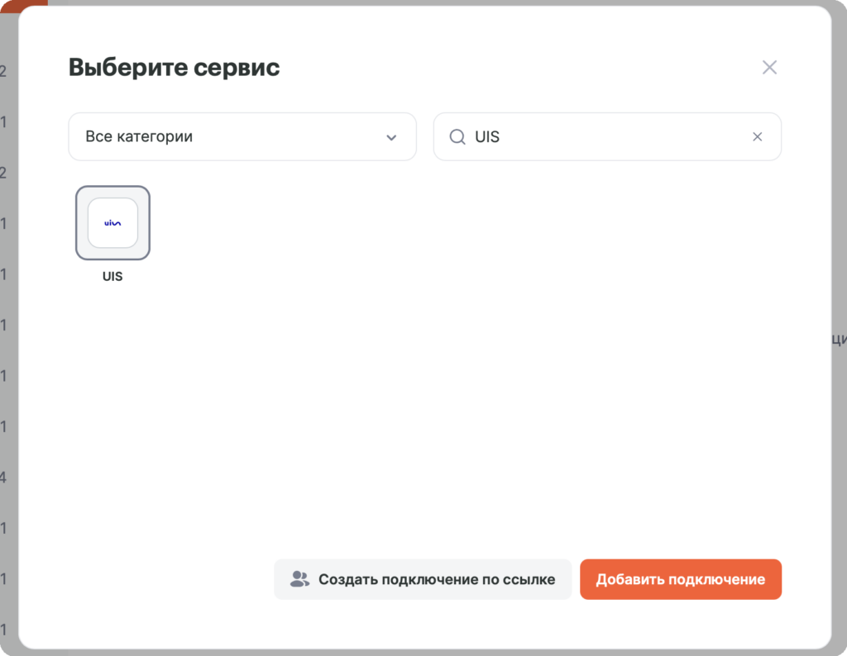Click the blue uis logo icon
This screenshot has width=847, height=656.
[x=112, y=223]
